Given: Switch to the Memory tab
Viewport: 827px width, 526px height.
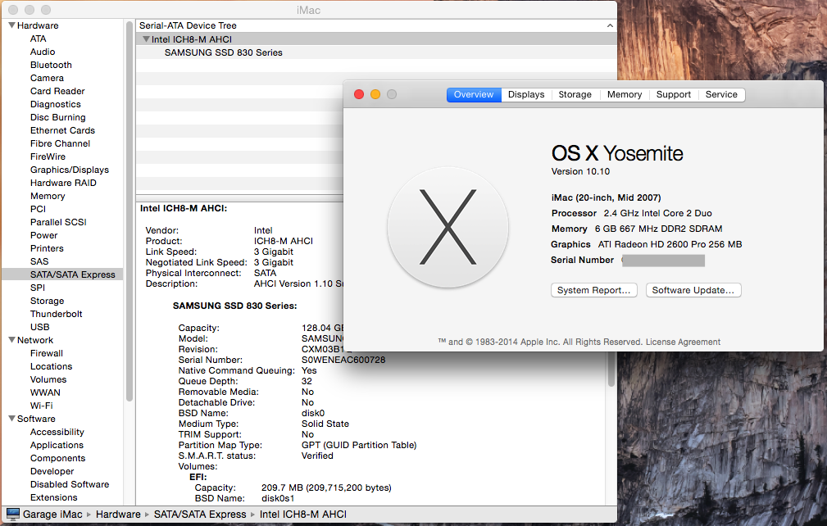Looking at the screenshot, I should 624,94.
